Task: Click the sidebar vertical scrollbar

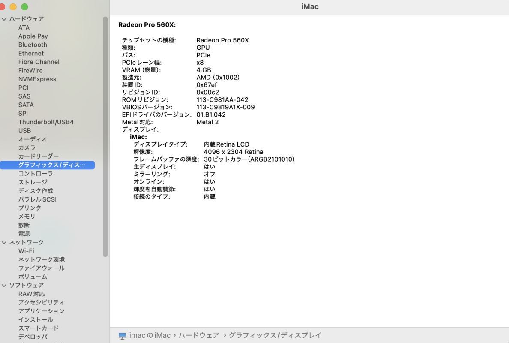Action: 105,136
